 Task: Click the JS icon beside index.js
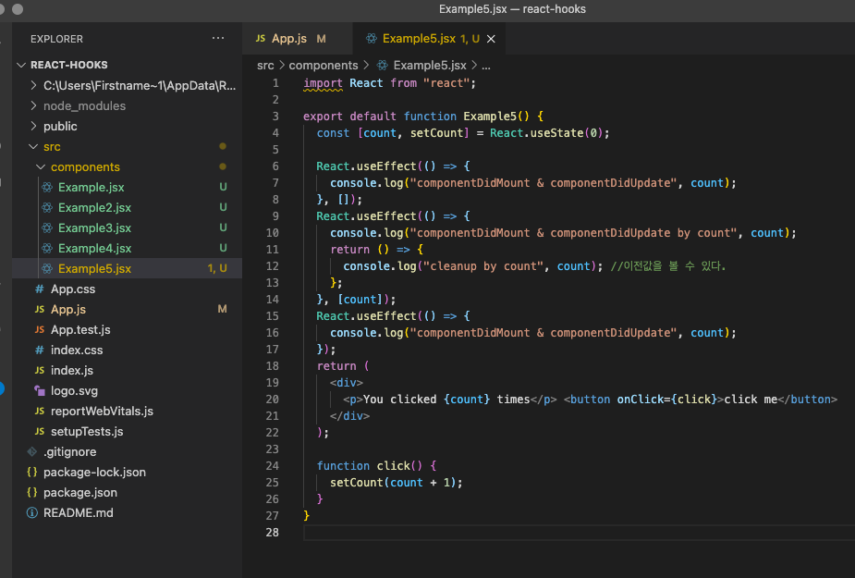tap(39, 370)
